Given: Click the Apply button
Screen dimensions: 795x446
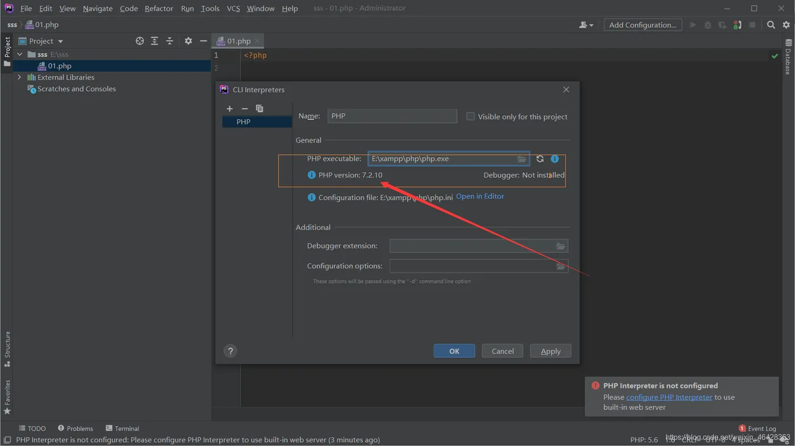Looking at the screenshot, I should coord(551,351).
